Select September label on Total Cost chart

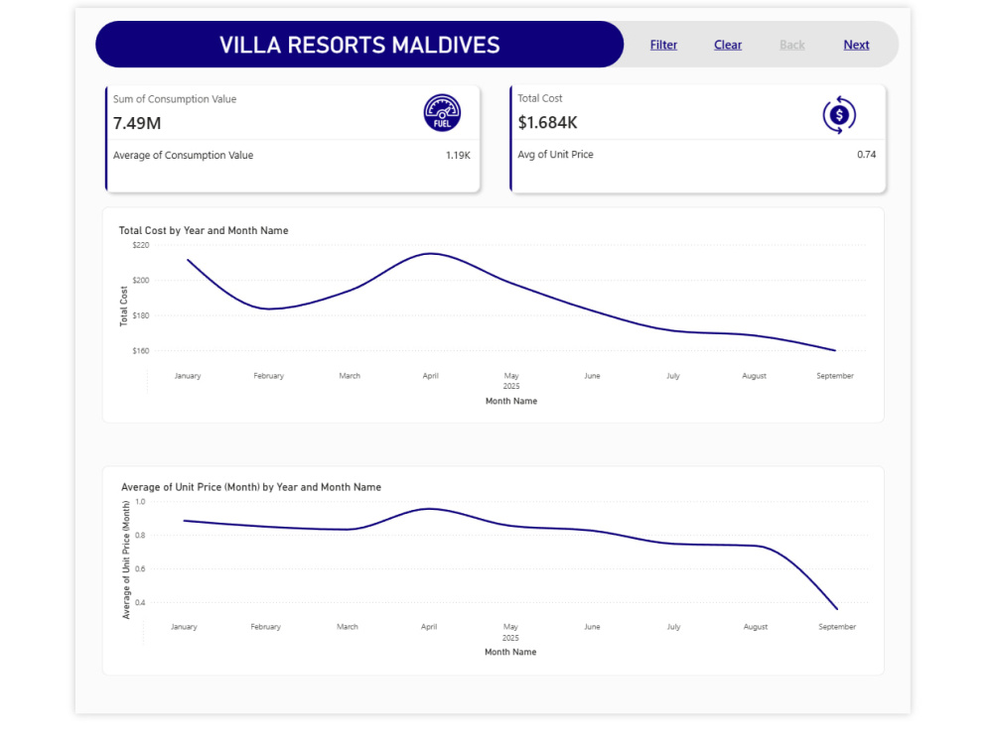(x=835, y=376)
